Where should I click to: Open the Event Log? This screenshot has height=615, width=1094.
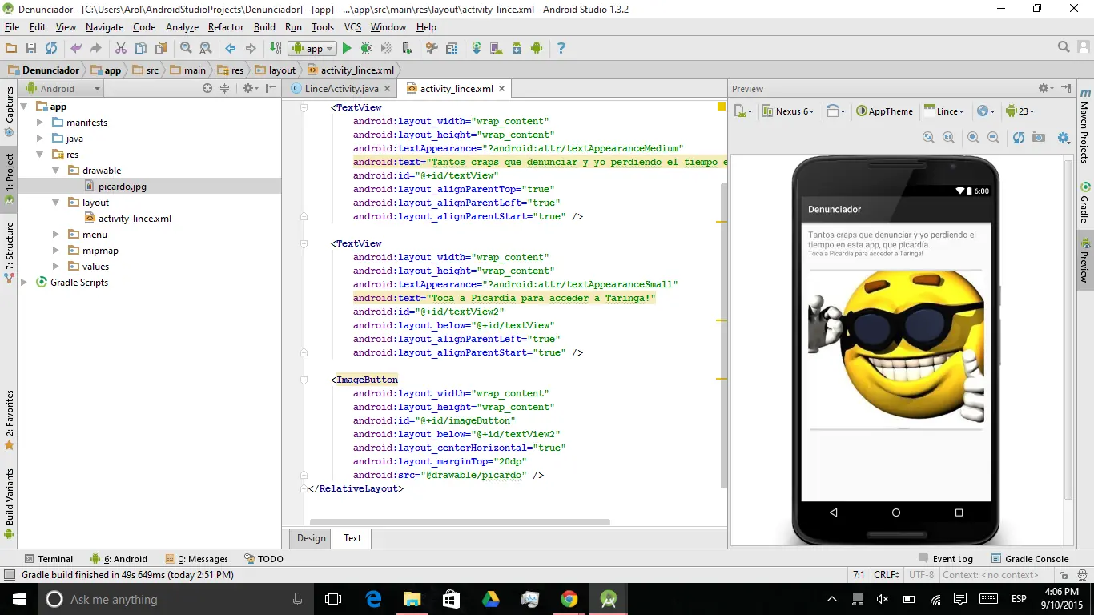point(945,559)
